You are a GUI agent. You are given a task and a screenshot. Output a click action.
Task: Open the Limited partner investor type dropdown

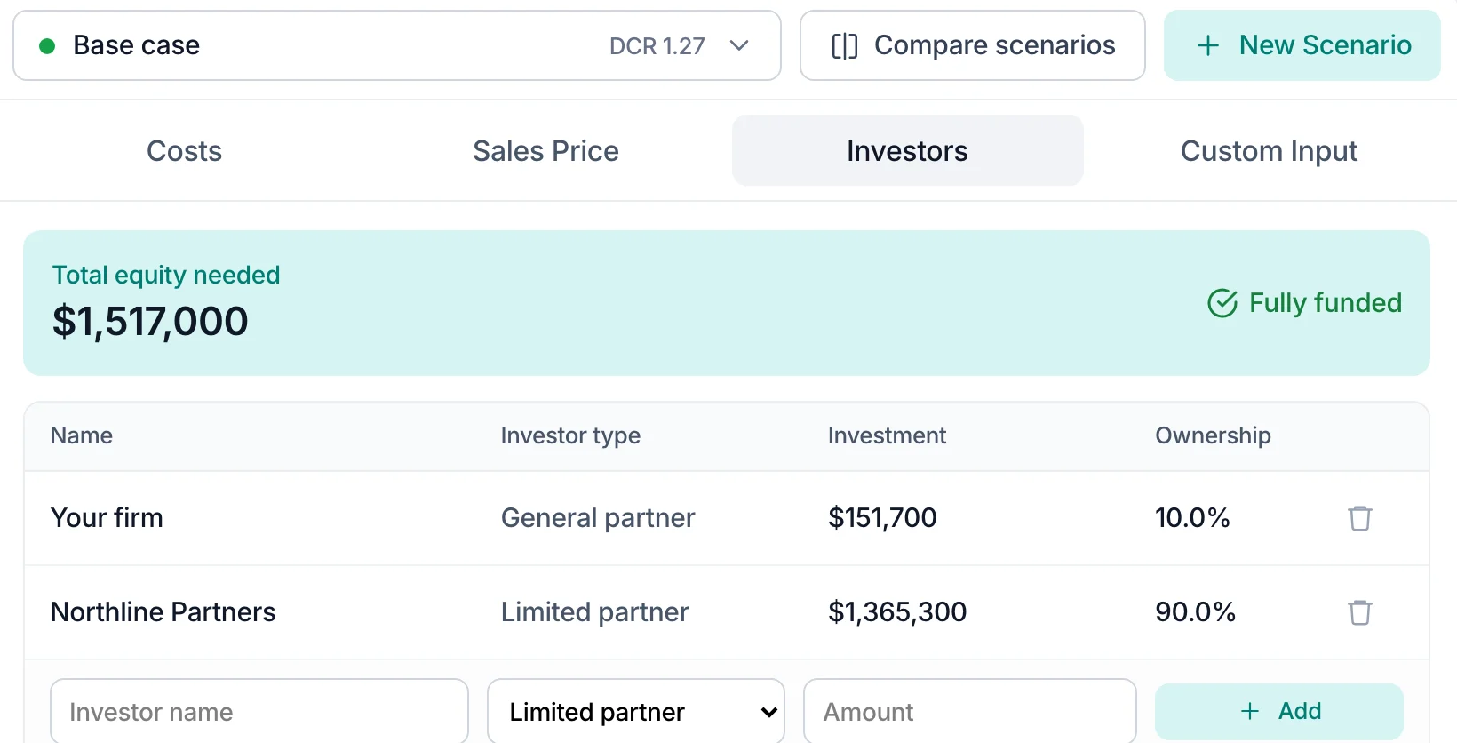click(x=636, y=712)
